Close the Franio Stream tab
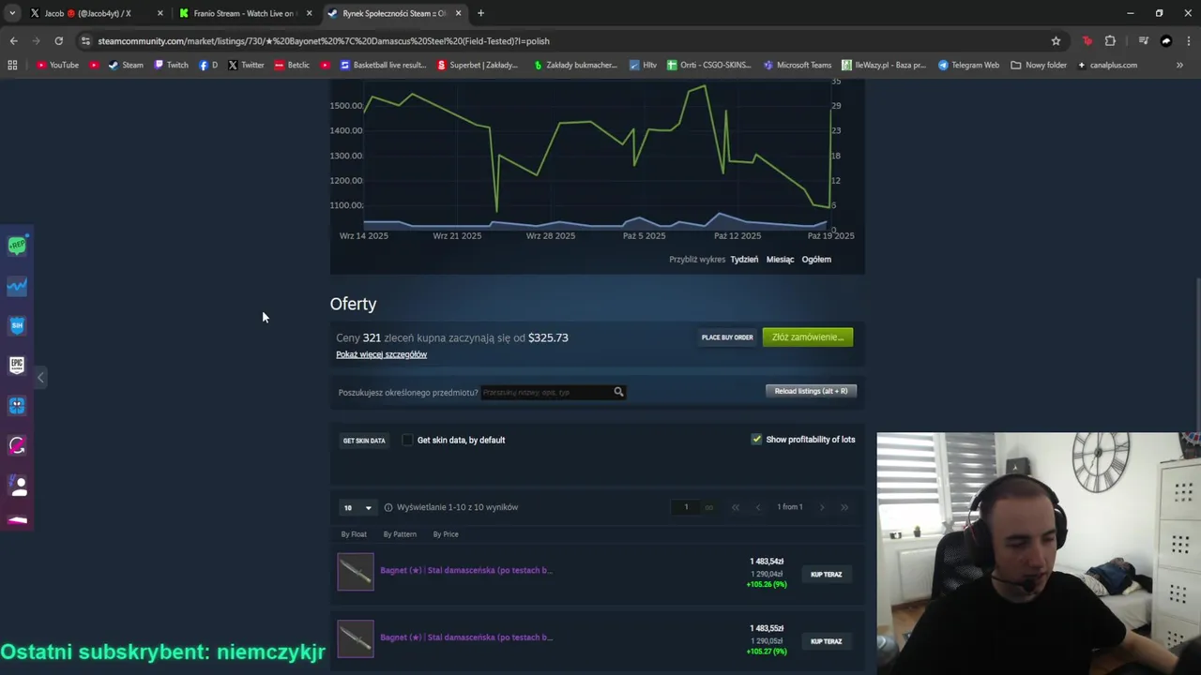 (x=309, y=13)
